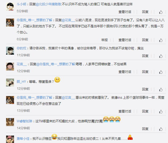This screenshot has width=168, height=143.
Task: Open 你的忧's profile avatar
Action: [x=10, y=51]
